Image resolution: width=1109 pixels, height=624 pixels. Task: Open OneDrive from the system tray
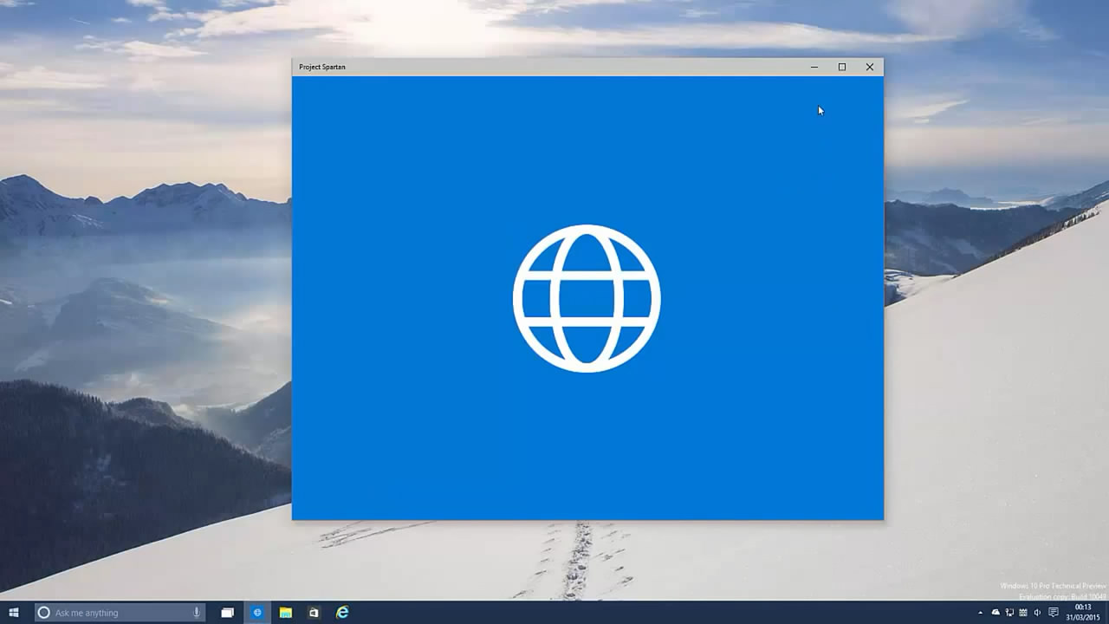(x=996, y=613)
